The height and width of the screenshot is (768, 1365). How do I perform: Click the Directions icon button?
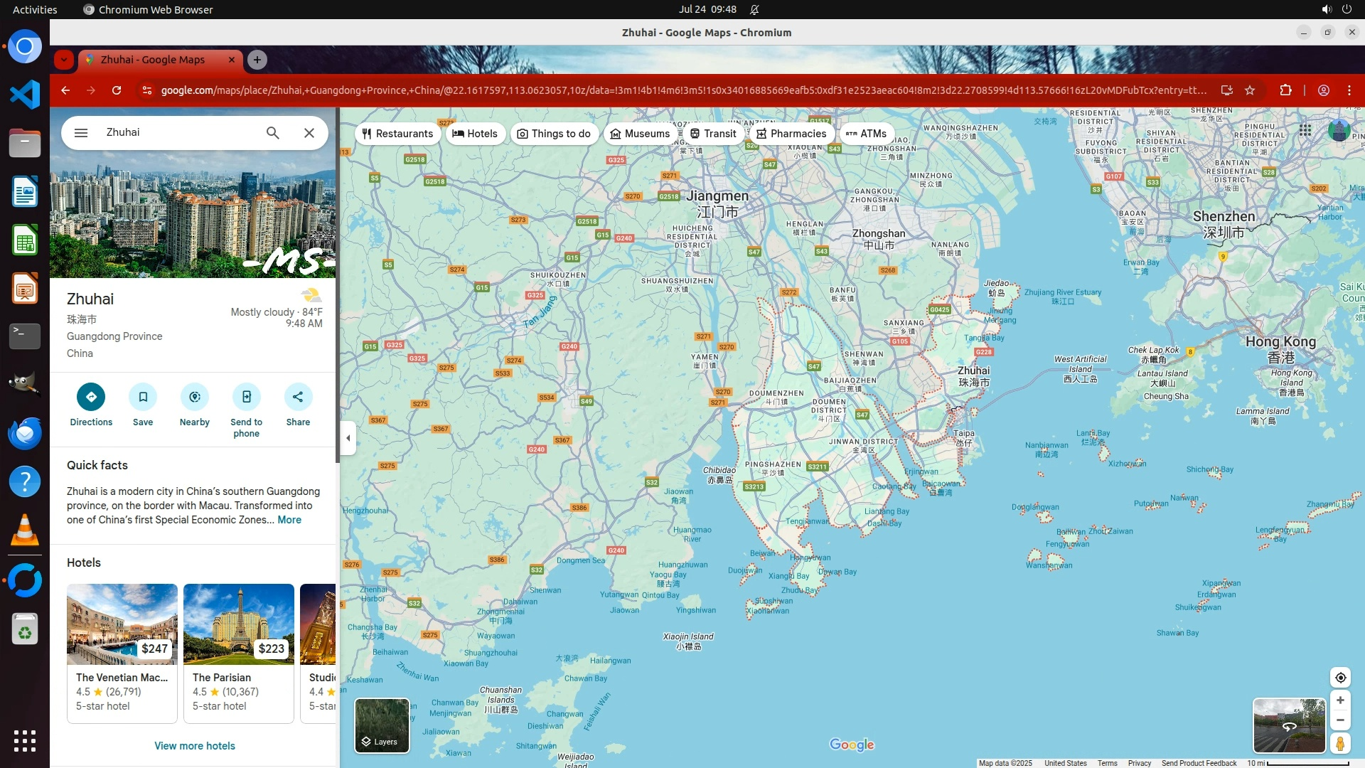coord(91,397)
